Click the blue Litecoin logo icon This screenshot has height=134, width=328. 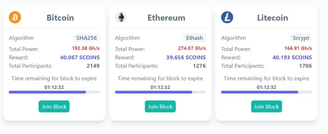[x=227, y=17]
